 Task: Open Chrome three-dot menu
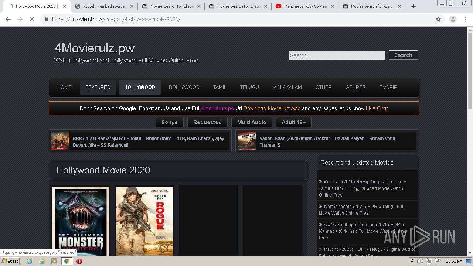[465, 19]
